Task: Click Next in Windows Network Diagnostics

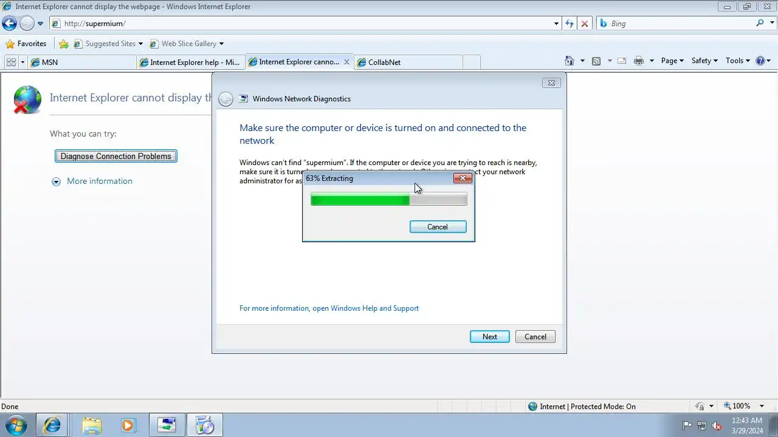Action: pyautogui.click(x=490, y=337)
